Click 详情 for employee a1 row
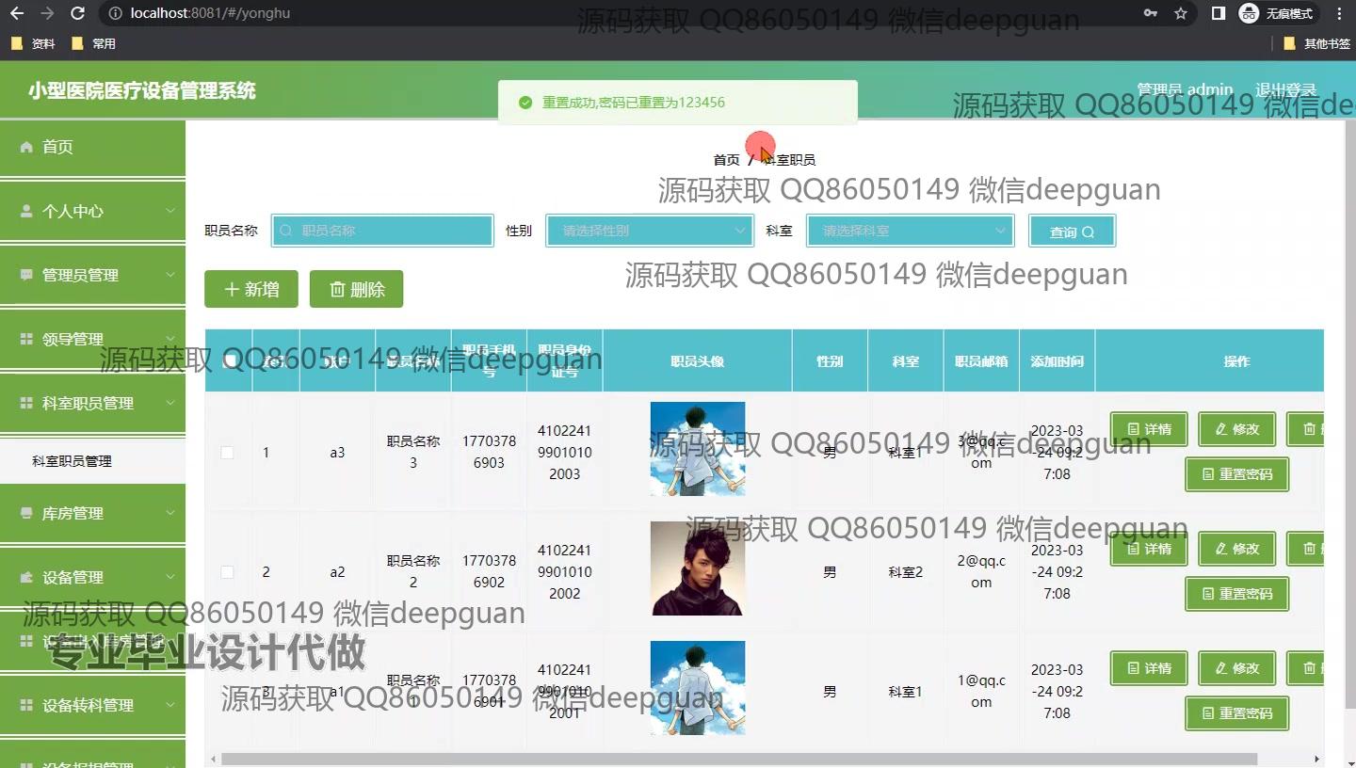The image size is (1356, 768). pos(1149,668)
